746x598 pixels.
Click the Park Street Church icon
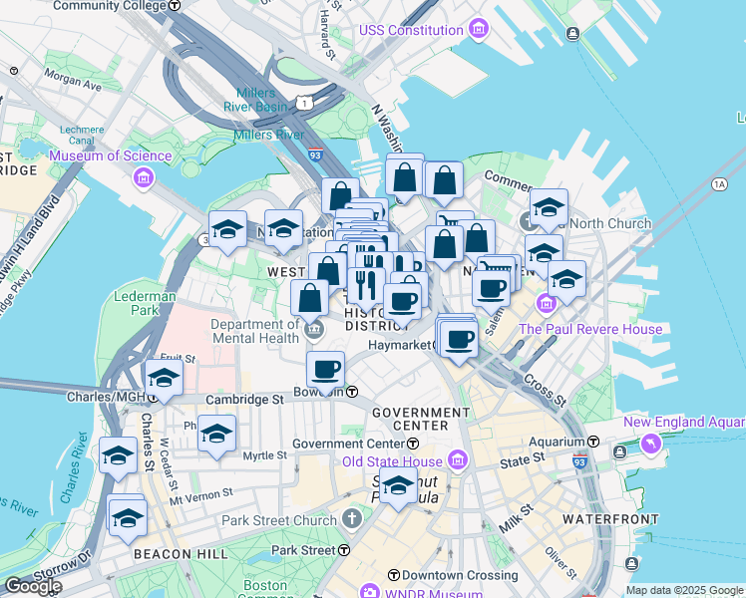351,519
